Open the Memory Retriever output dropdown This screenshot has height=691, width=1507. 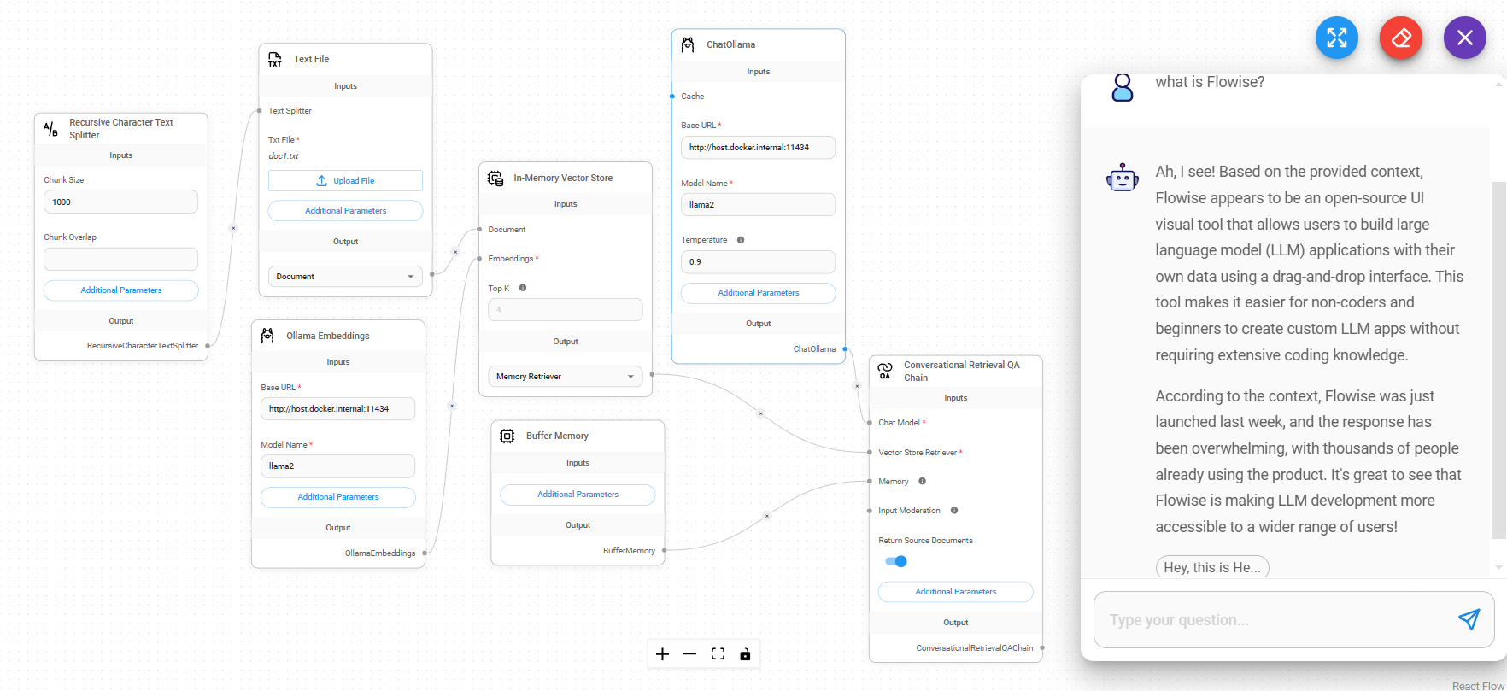pyautogui.click(x=565, y=377)
